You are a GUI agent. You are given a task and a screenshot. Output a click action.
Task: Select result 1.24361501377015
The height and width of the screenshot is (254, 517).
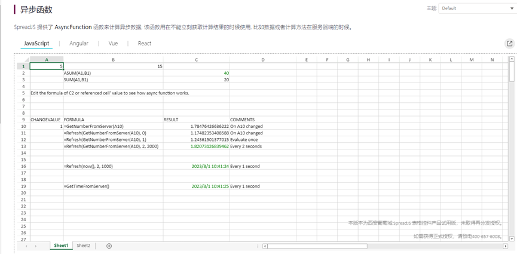(197, 139)
